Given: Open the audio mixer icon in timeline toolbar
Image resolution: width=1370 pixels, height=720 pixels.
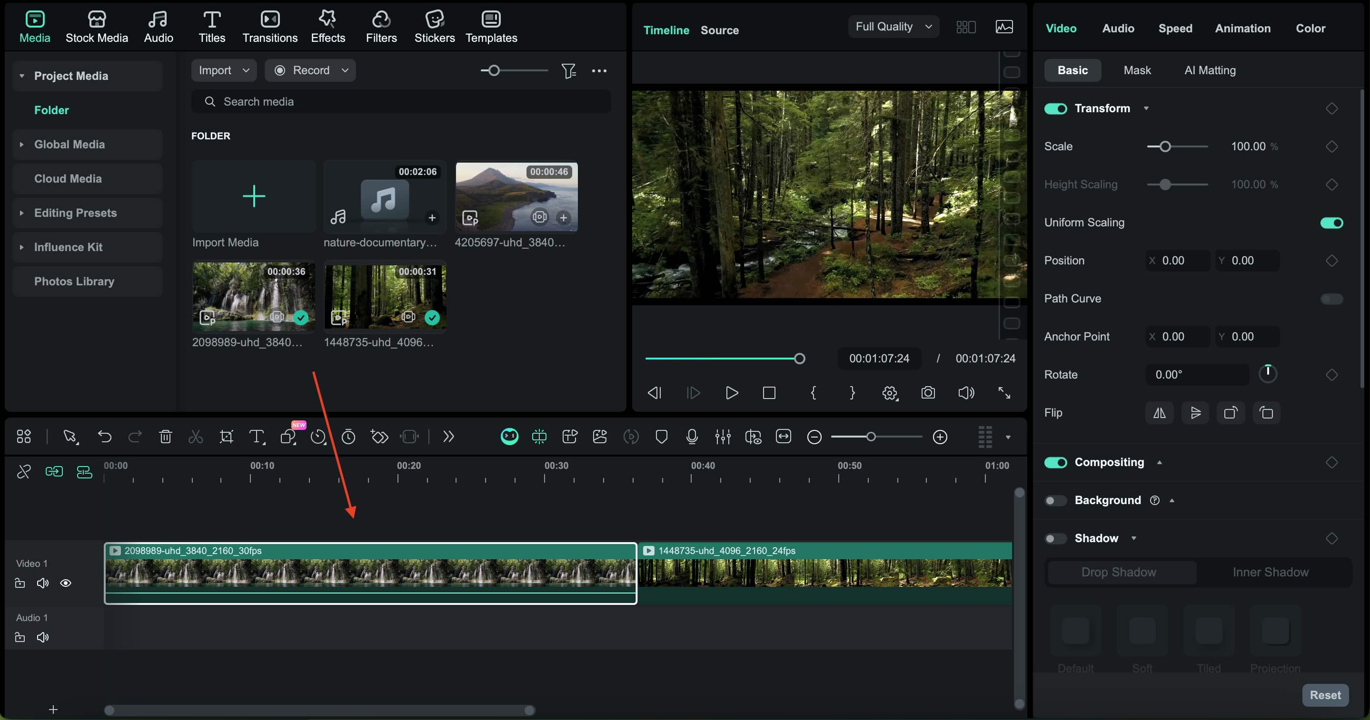Looking at the screenshot, I should 722,437.
